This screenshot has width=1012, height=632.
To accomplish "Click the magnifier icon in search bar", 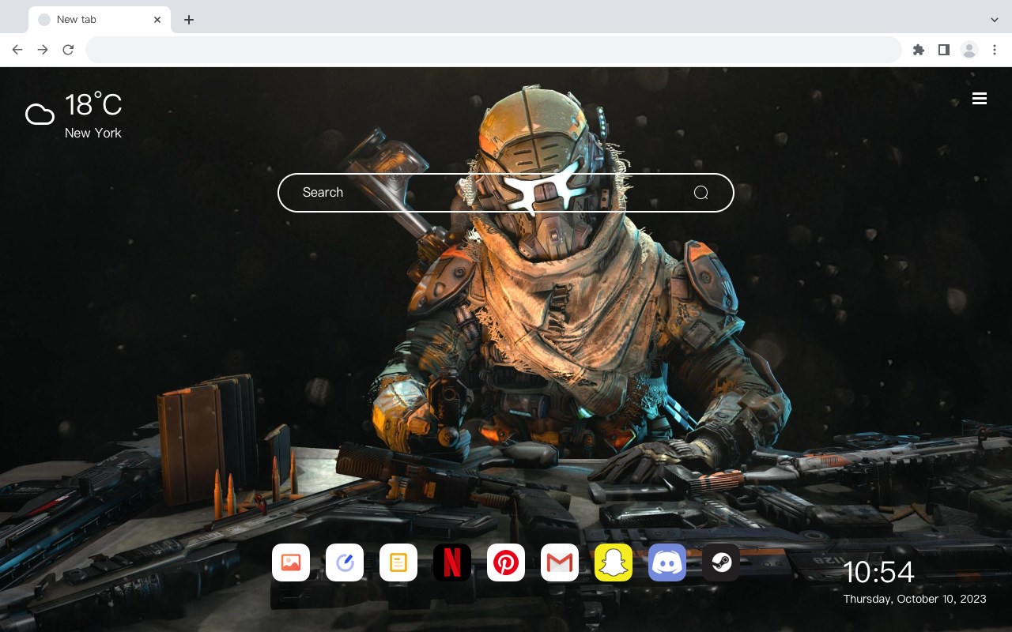I will [x=700, y=193].
